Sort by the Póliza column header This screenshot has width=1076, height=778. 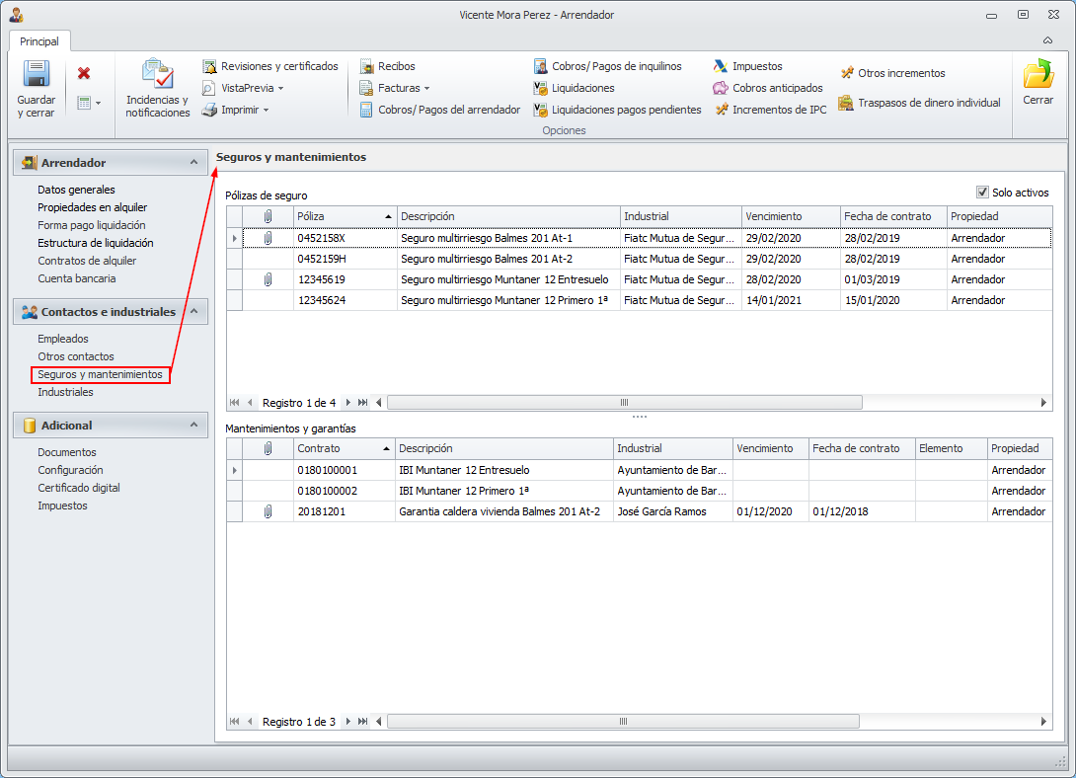click(339, 216)
